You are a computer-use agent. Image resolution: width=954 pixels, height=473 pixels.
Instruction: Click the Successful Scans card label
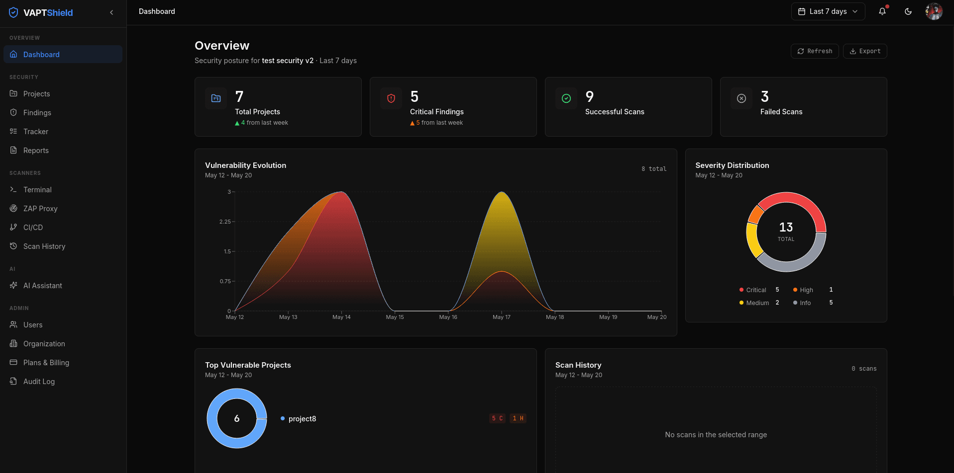(x=615, y=112)
